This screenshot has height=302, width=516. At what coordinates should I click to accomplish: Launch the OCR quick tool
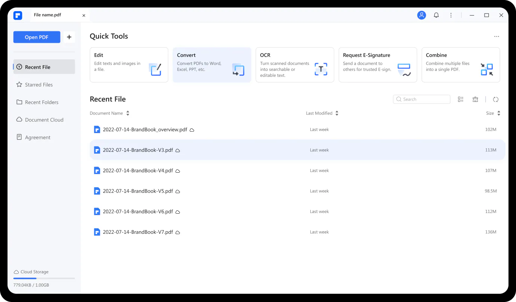point(295,65)
